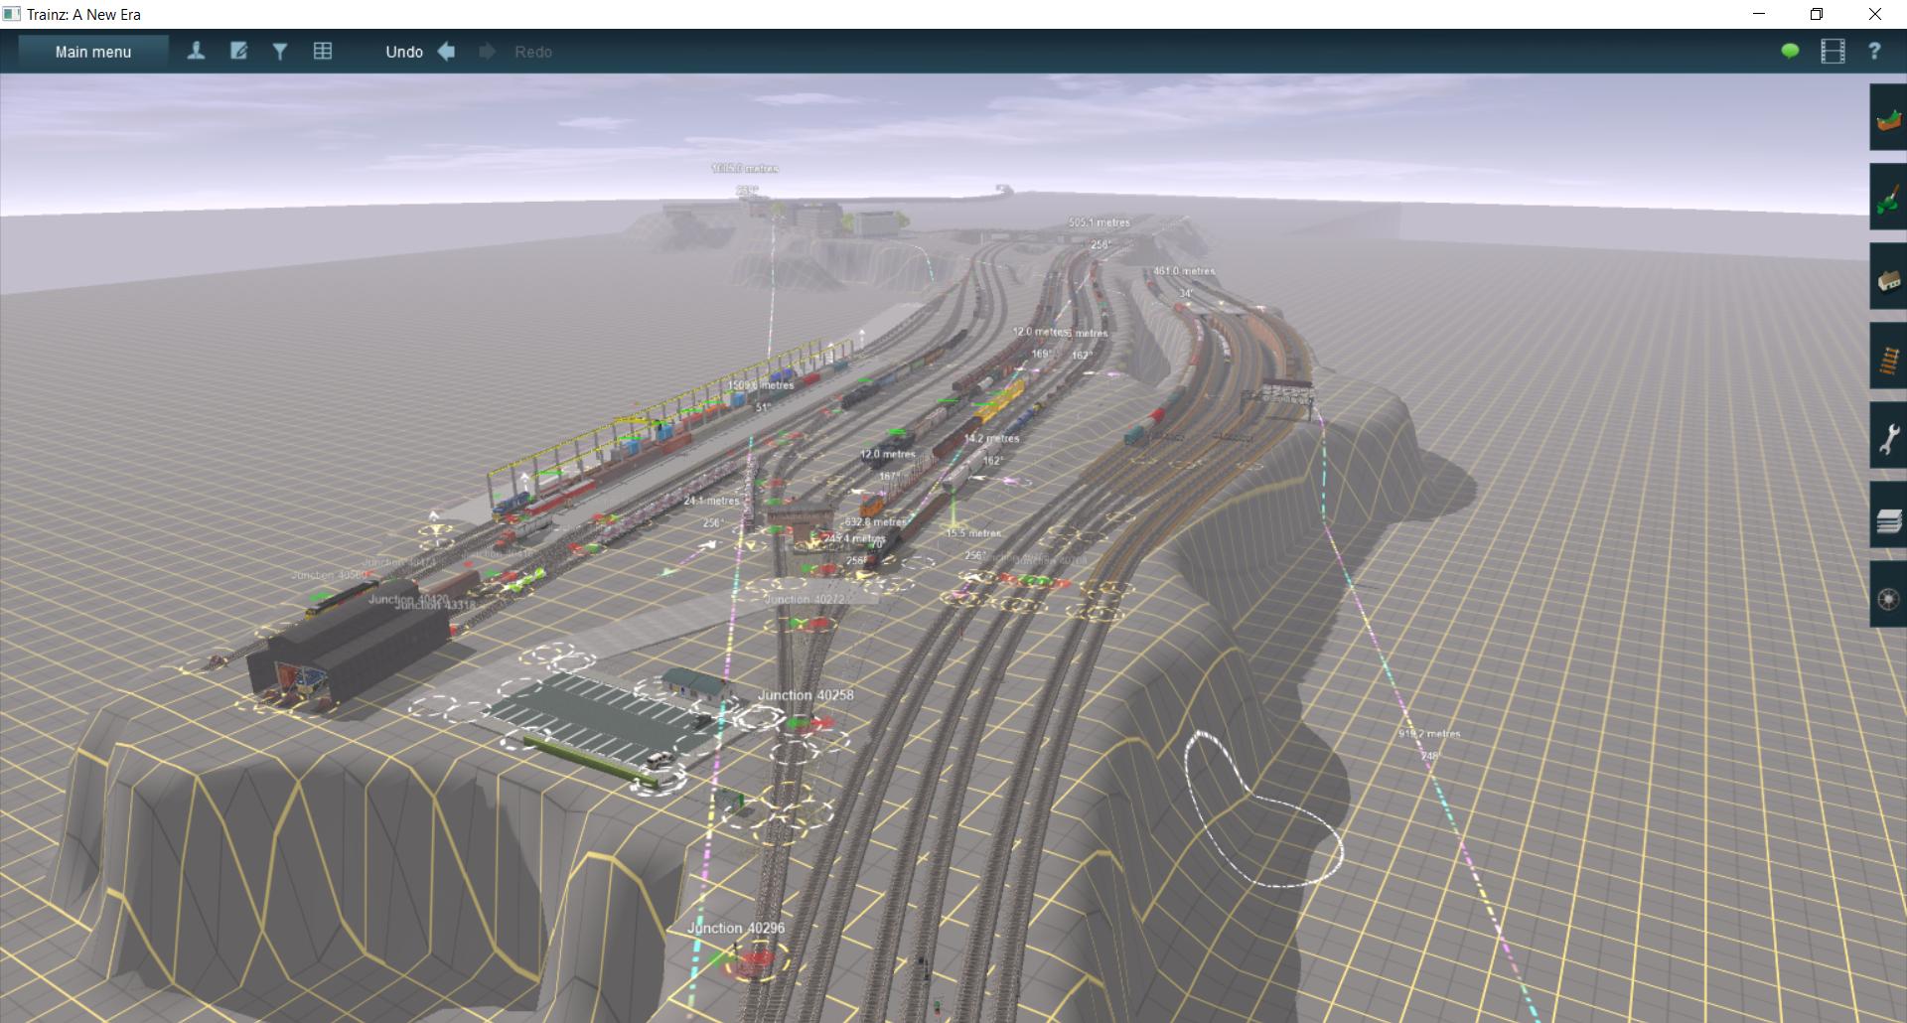Close the Trainz: A New Era window
This screenshot has width=1907, height=1023.
[1875, 14]
